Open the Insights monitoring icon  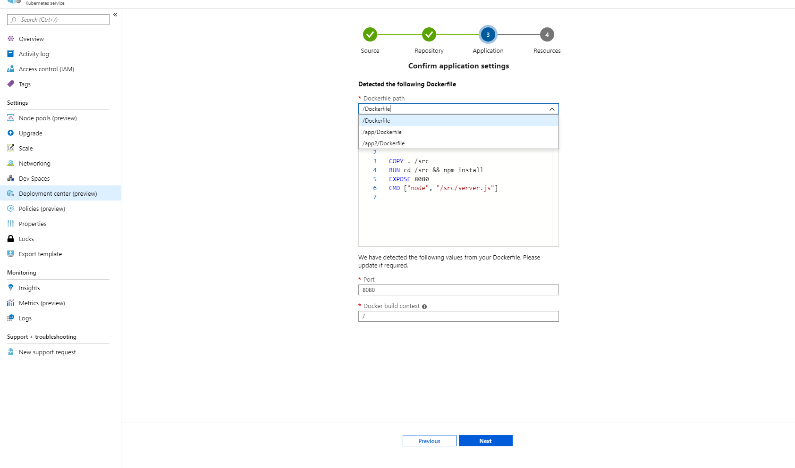tap(10, 288)
